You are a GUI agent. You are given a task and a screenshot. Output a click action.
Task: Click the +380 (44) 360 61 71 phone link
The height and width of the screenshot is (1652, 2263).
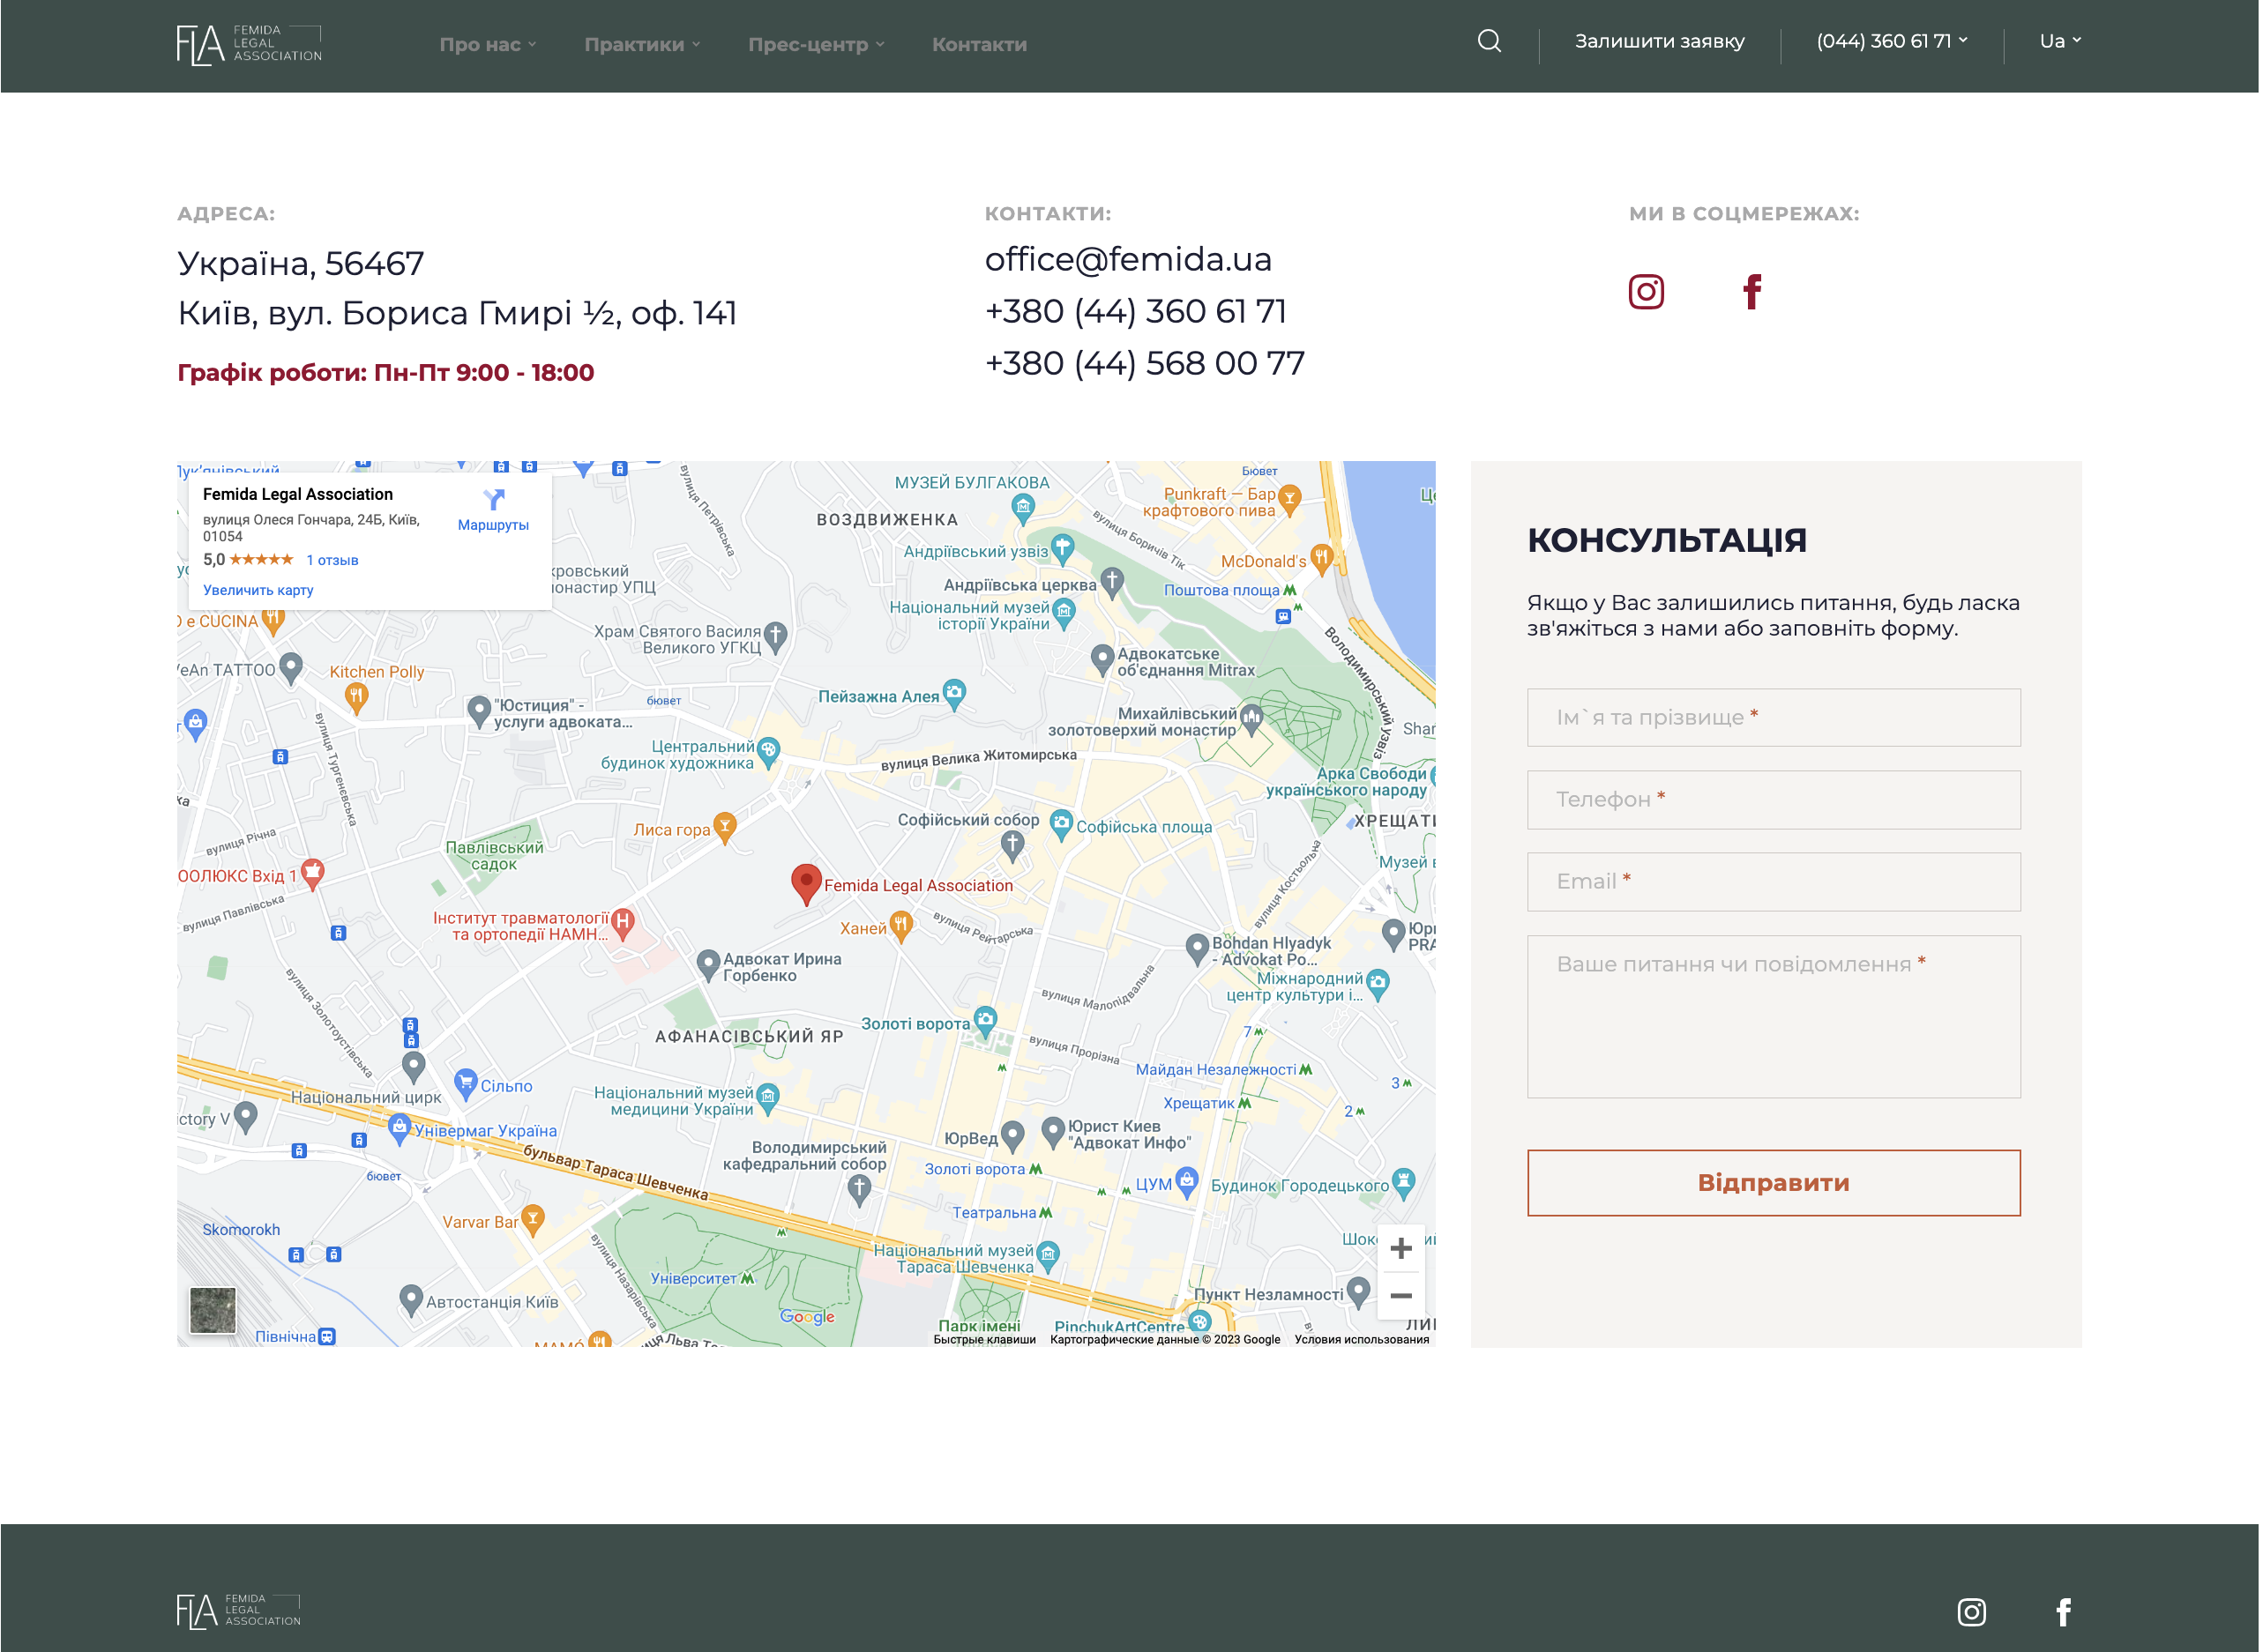pyautogui.click(x=1137, y=311)
